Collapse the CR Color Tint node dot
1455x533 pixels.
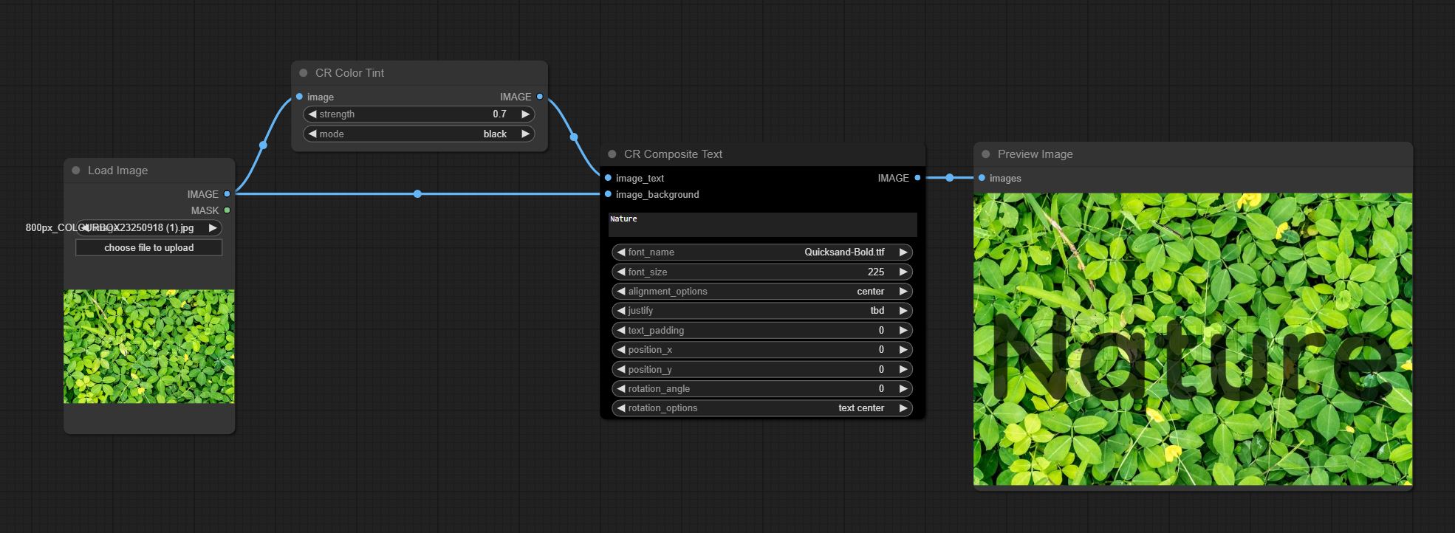[x=303, y=73]
